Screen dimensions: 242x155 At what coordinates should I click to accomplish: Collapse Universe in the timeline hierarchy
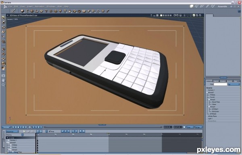7,138
